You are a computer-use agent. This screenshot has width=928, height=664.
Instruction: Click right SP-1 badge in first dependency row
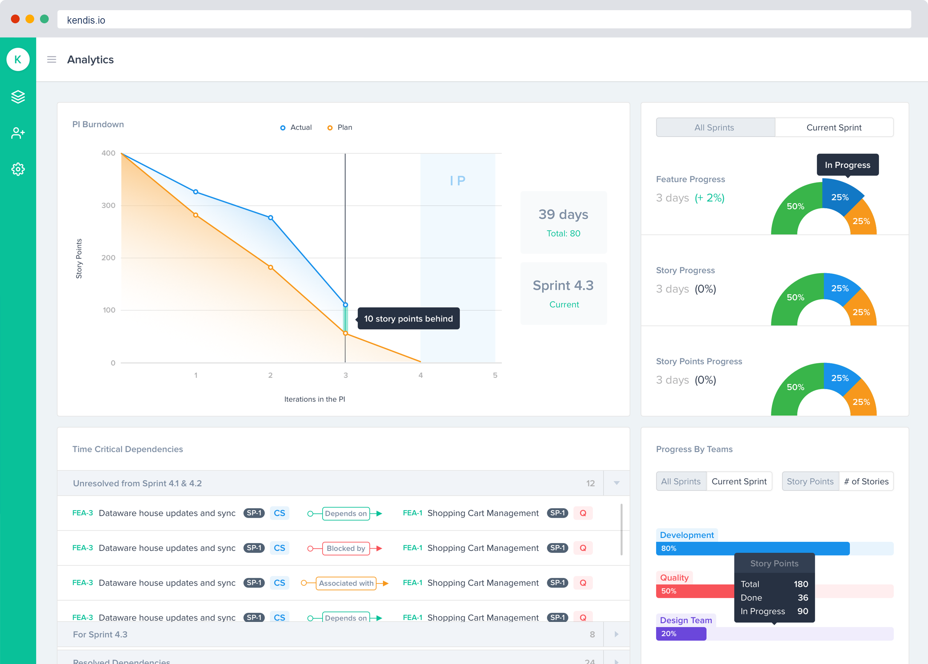click(557, 513)
